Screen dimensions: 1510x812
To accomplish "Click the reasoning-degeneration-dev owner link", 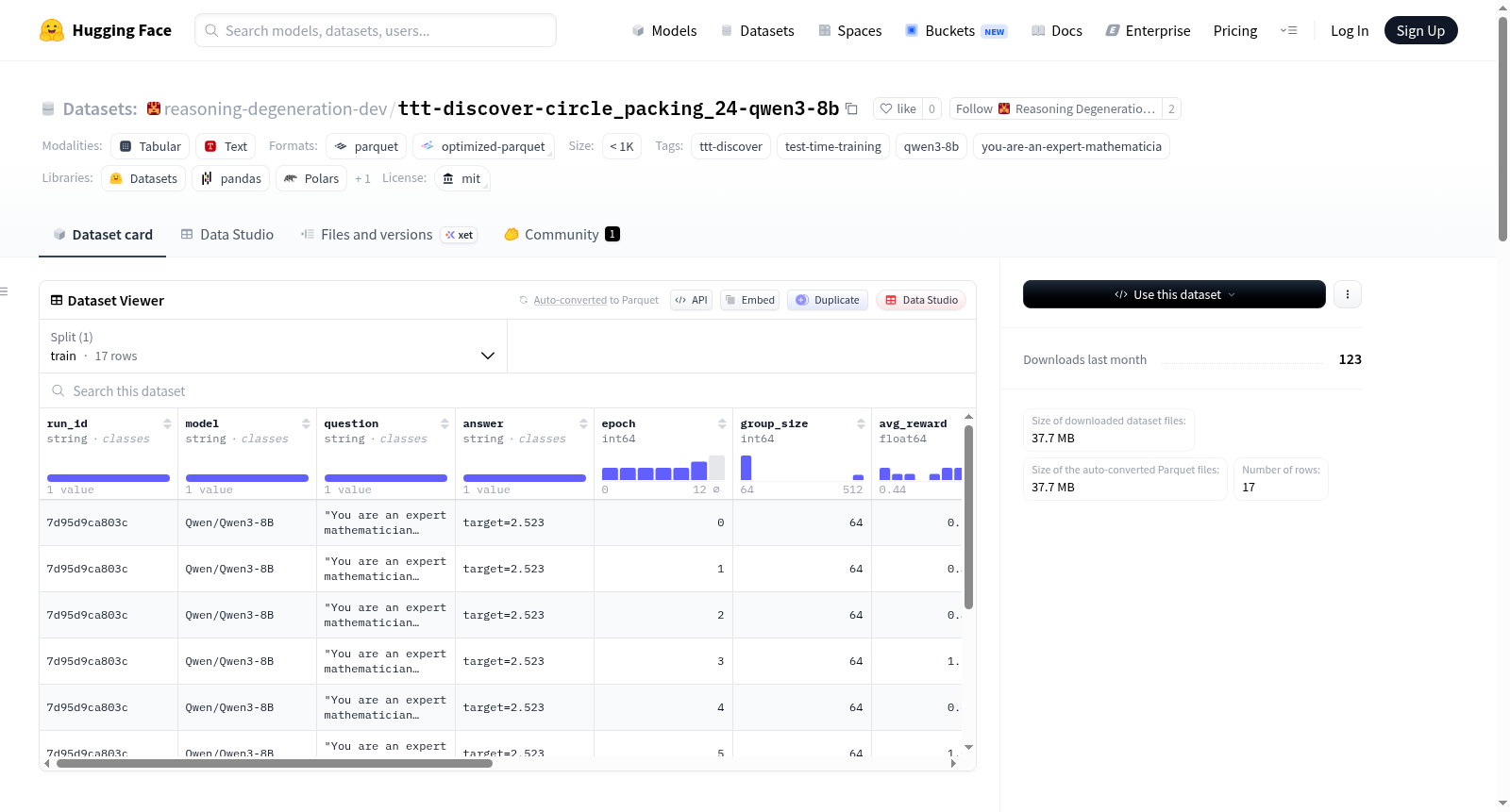I will 276,108.
